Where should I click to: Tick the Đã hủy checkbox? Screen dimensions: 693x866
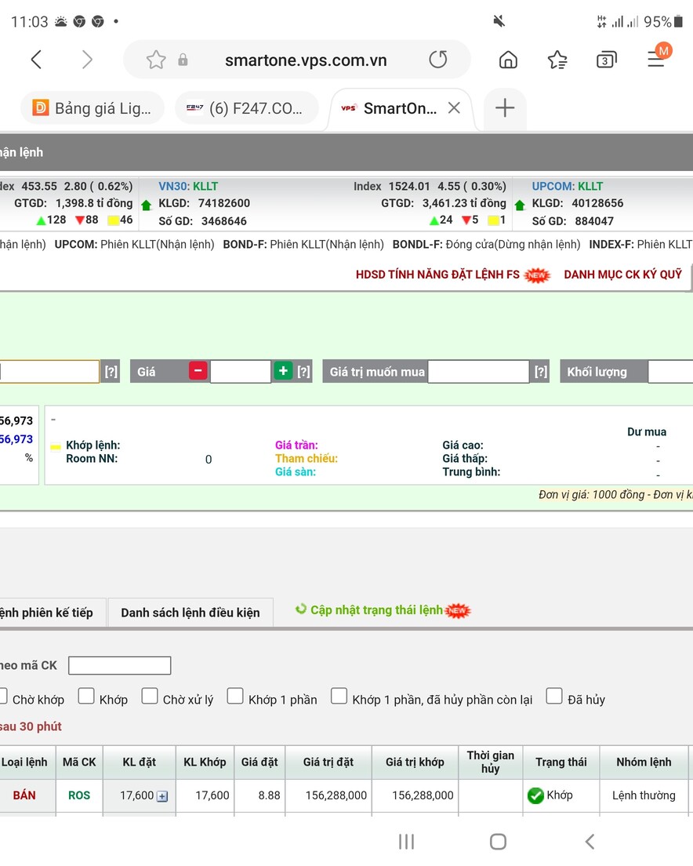point(554,697)
